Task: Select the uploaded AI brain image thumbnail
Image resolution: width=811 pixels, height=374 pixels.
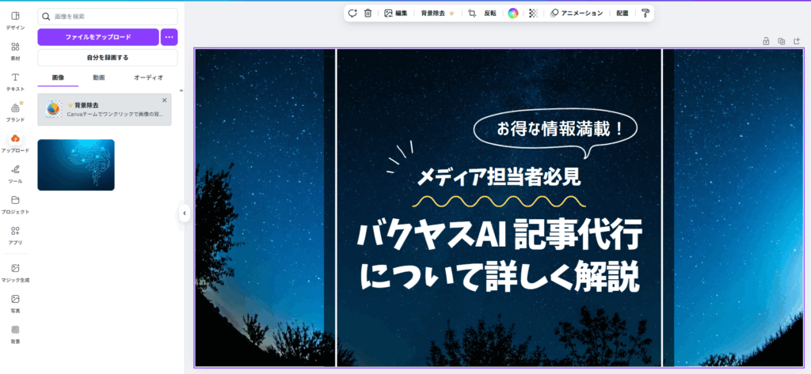Action: tap(76, 164)
